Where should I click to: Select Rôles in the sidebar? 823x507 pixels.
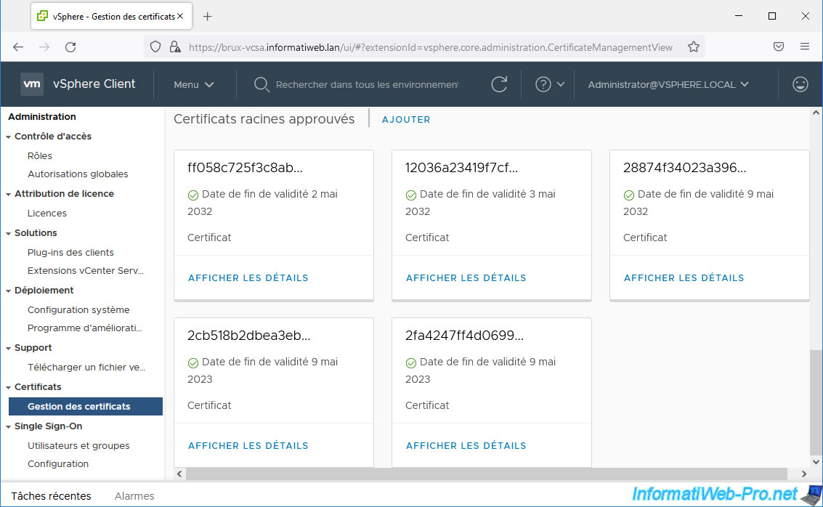click(40, 155)
